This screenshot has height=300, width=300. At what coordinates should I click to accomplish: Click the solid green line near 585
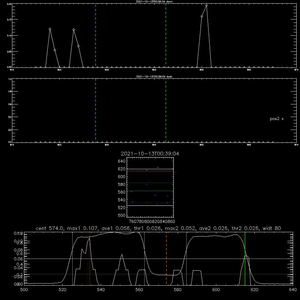click(186, 258)
